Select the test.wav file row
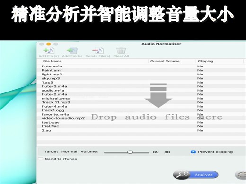The image size is (246, 184). coord(141,122)
